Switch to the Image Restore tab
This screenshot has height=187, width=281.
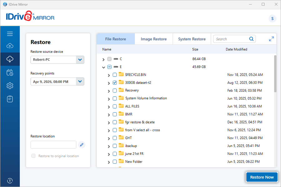tap(154, 39)
